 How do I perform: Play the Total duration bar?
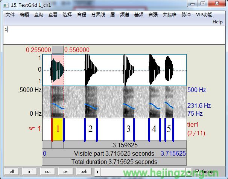click(x=114, y=162)
